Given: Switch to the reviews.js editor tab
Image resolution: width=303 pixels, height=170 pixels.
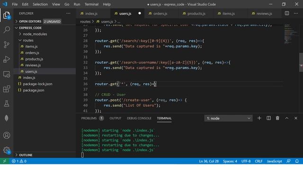Looking at the screenshot, I should (x=264, y=13).
